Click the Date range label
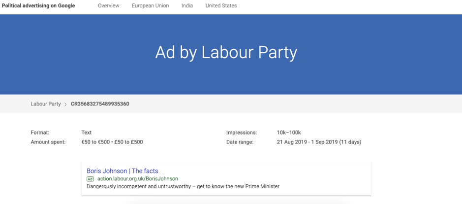 pyautogui.click(x=240, y=142)
